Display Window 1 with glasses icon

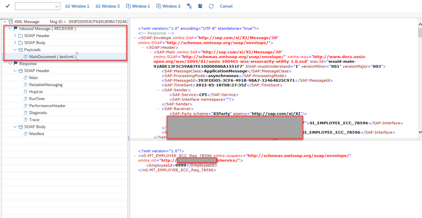pyautogui.click(x=77, y=6)
